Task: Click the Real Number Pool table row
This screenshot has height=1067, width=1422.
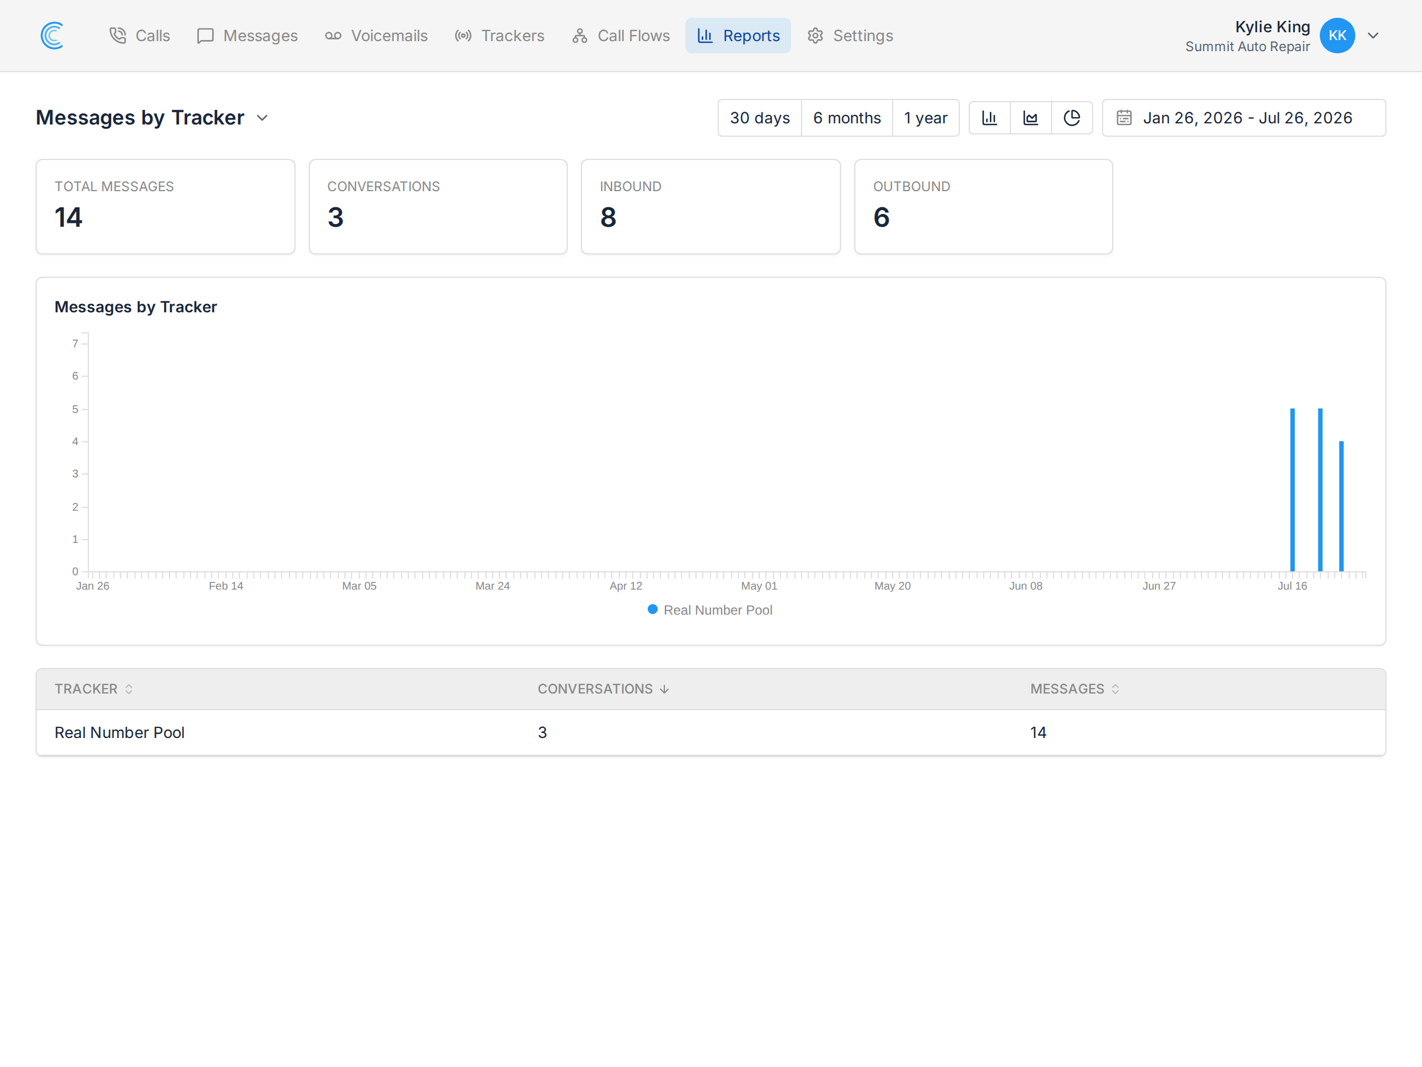Action: [x=710, y=732]
